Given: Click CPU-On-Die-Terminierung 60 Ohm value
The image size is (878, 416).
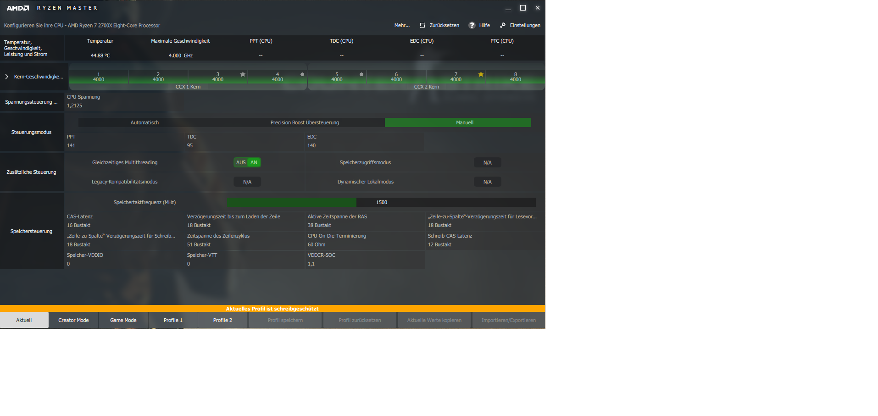Looking at the screenshot, I should (317, 244).
